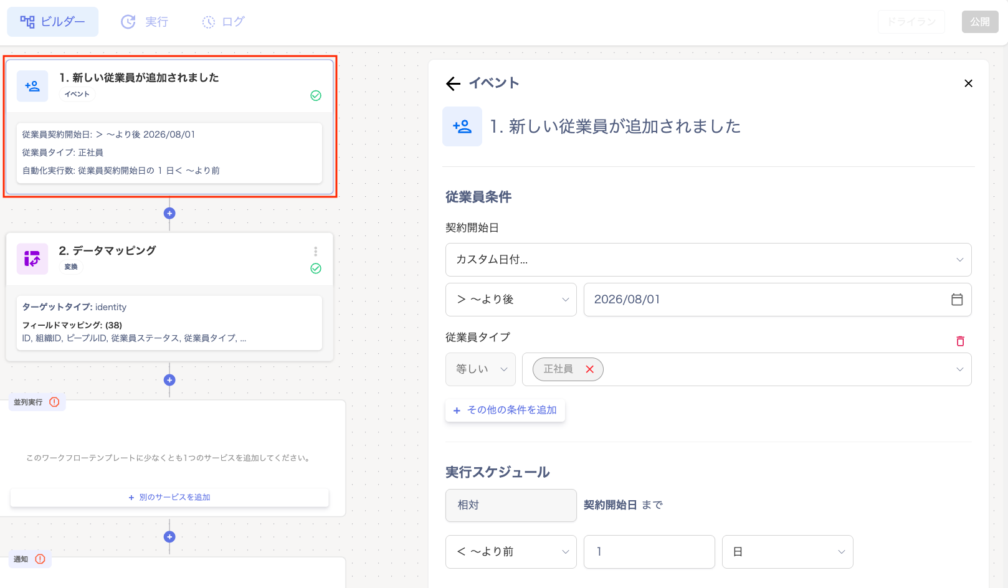Click the ドライラン button
This screenshot has height=588, width=1008.
point(911,22)
